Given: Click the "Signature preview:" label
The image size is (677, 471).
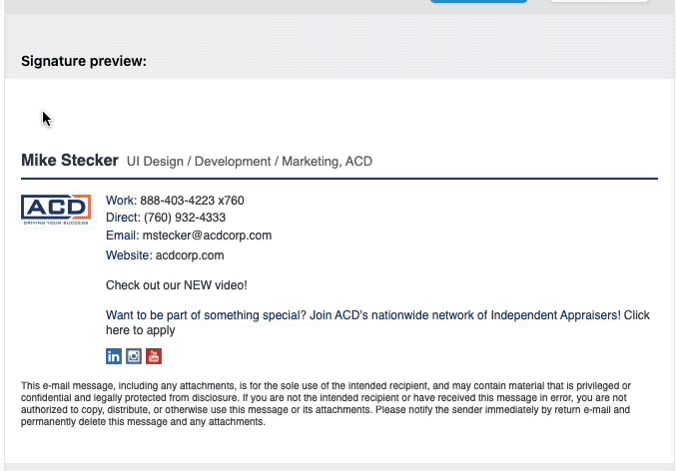Looking at the screenshot, I should click(x=84, y=62).
